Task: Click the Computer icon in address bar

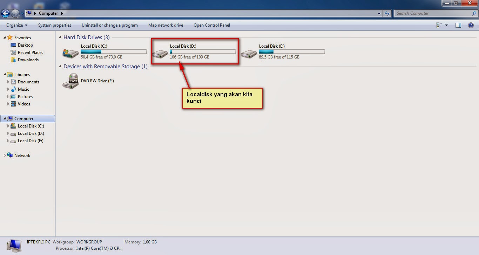Action: 29,13
